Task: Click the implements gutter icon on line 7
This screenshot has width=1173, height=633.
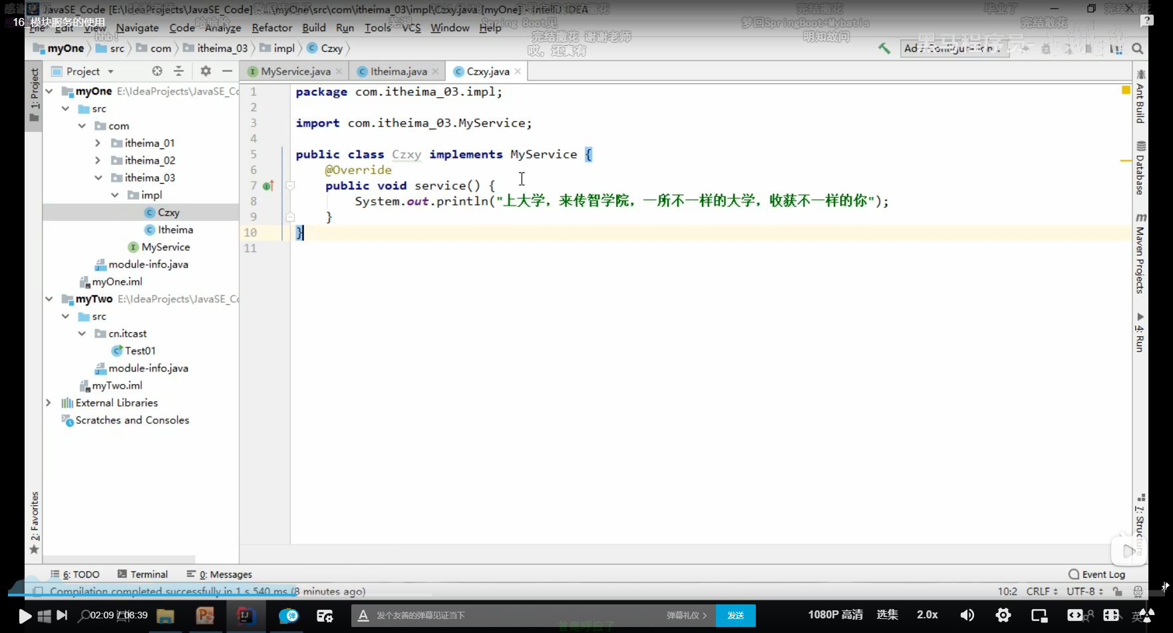Action: (268, 186)
